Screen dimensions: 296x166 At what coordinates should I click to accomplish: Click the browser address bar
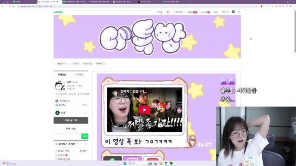(138, 6)
